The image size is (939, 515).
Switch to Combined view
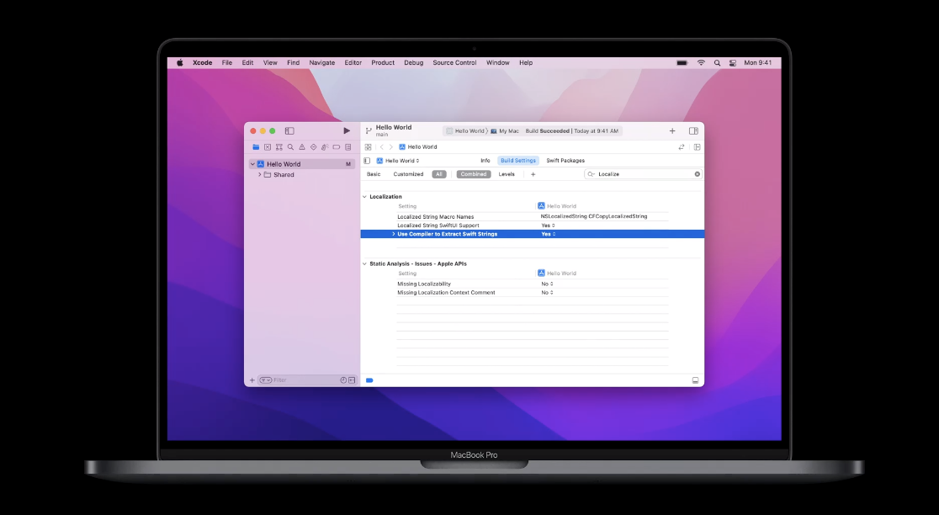point(474,174)
